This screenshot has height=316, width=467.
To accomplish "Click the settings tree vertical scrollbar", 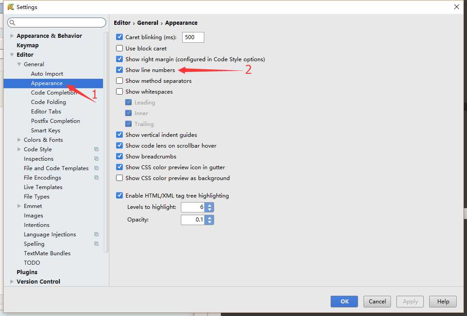I will [x=106, y=143].
